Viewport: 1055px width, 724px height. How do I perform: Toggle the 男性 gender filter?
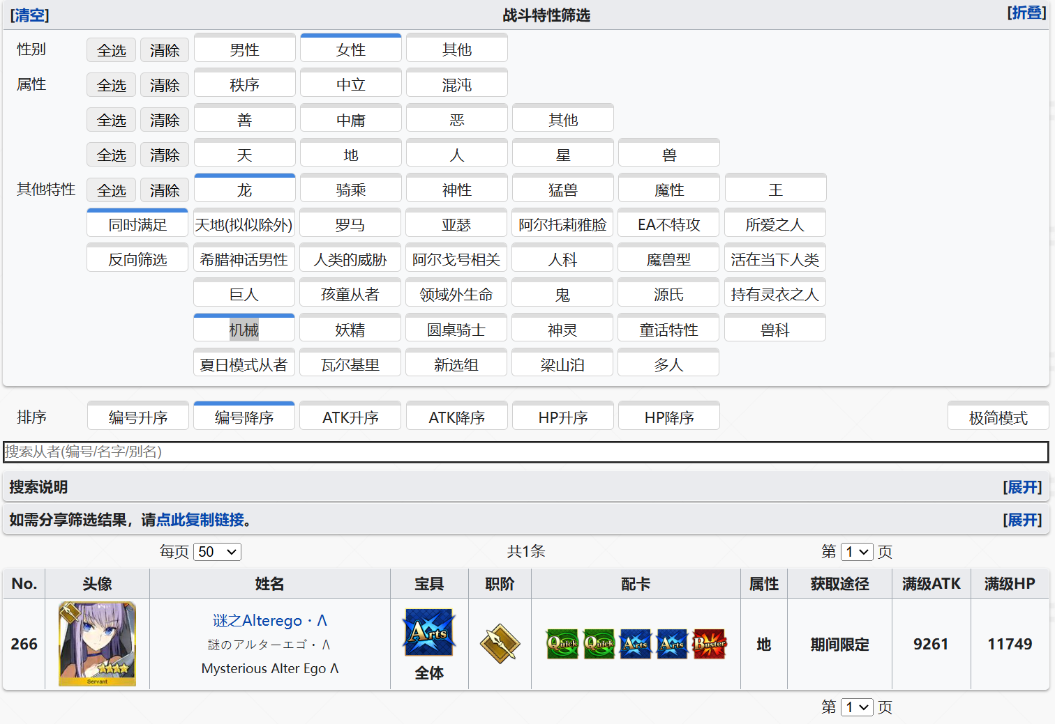[x=244, y=49]
